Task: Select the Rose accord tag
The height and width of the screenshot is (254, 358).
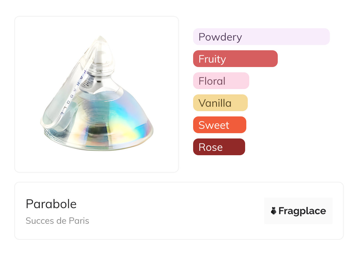Action: [219, 147]
